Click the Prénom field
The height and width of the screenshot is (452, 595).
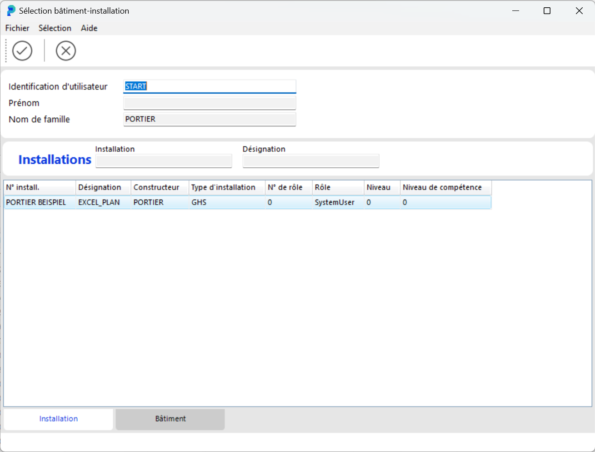point(210,103)
